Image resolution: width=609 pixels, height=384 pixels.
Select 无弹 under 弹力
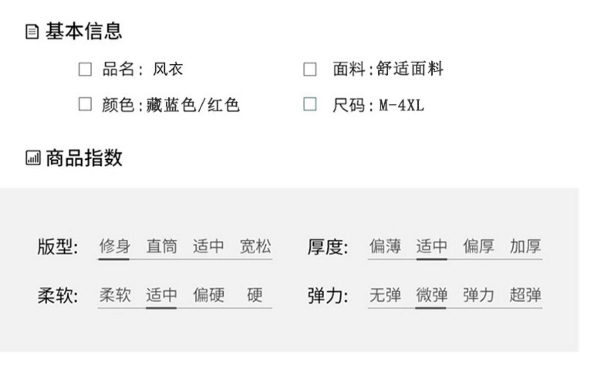tap(385, 295)
